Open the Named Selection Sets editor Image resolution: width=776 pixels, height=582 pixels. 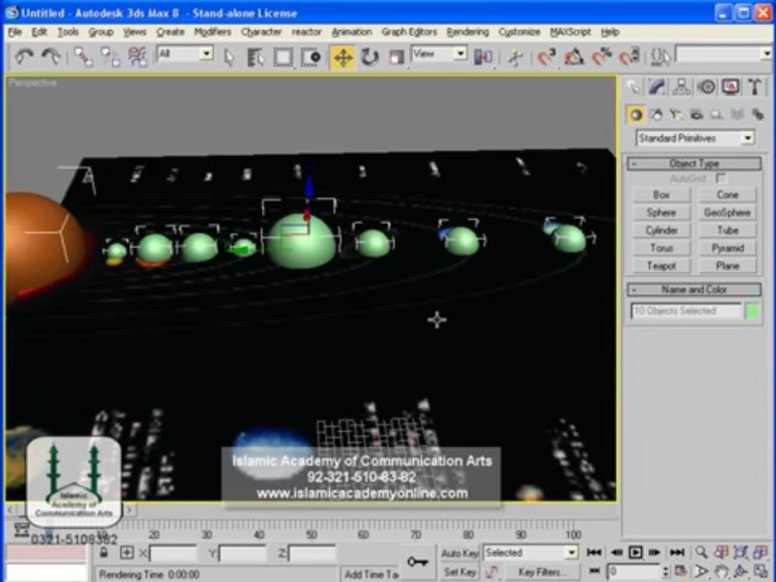[660, 57]
